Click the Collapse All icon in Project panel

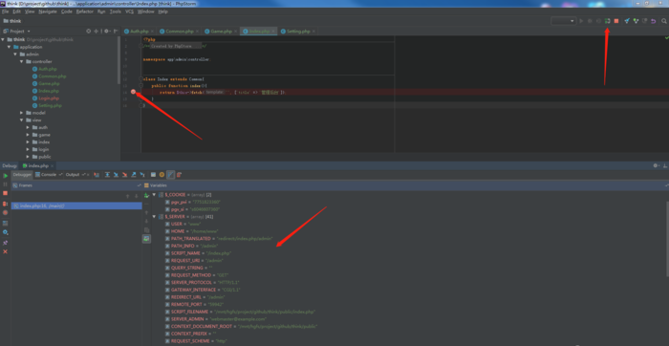coord(96,32)
